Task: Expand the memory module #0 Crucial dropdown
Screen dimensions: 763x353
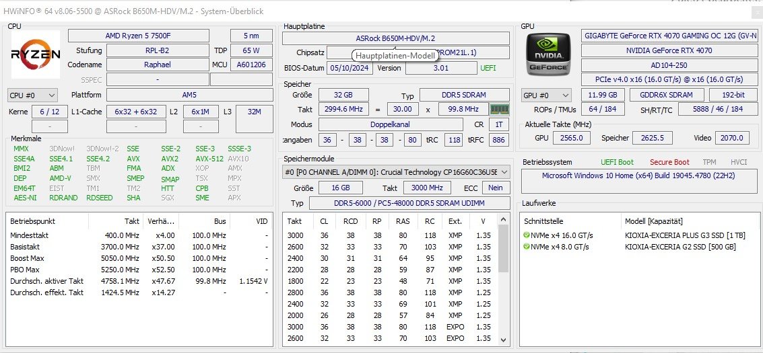Action: [x=395, y=172]
